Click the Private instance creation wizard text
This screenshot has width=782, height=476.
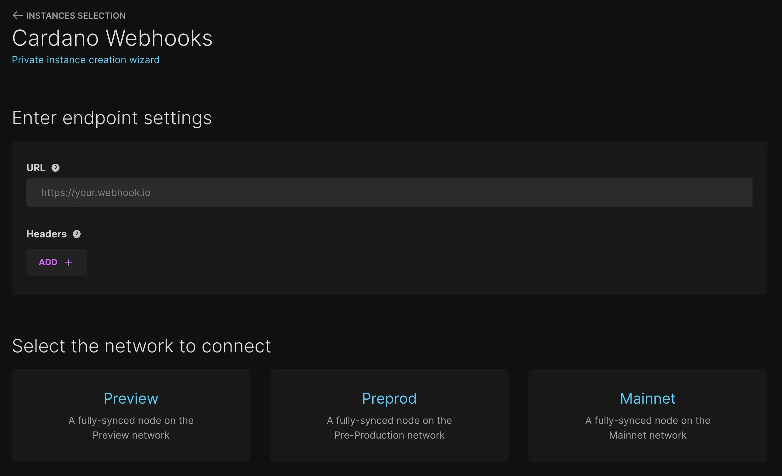pyautogui.click(x=86, y=60)
